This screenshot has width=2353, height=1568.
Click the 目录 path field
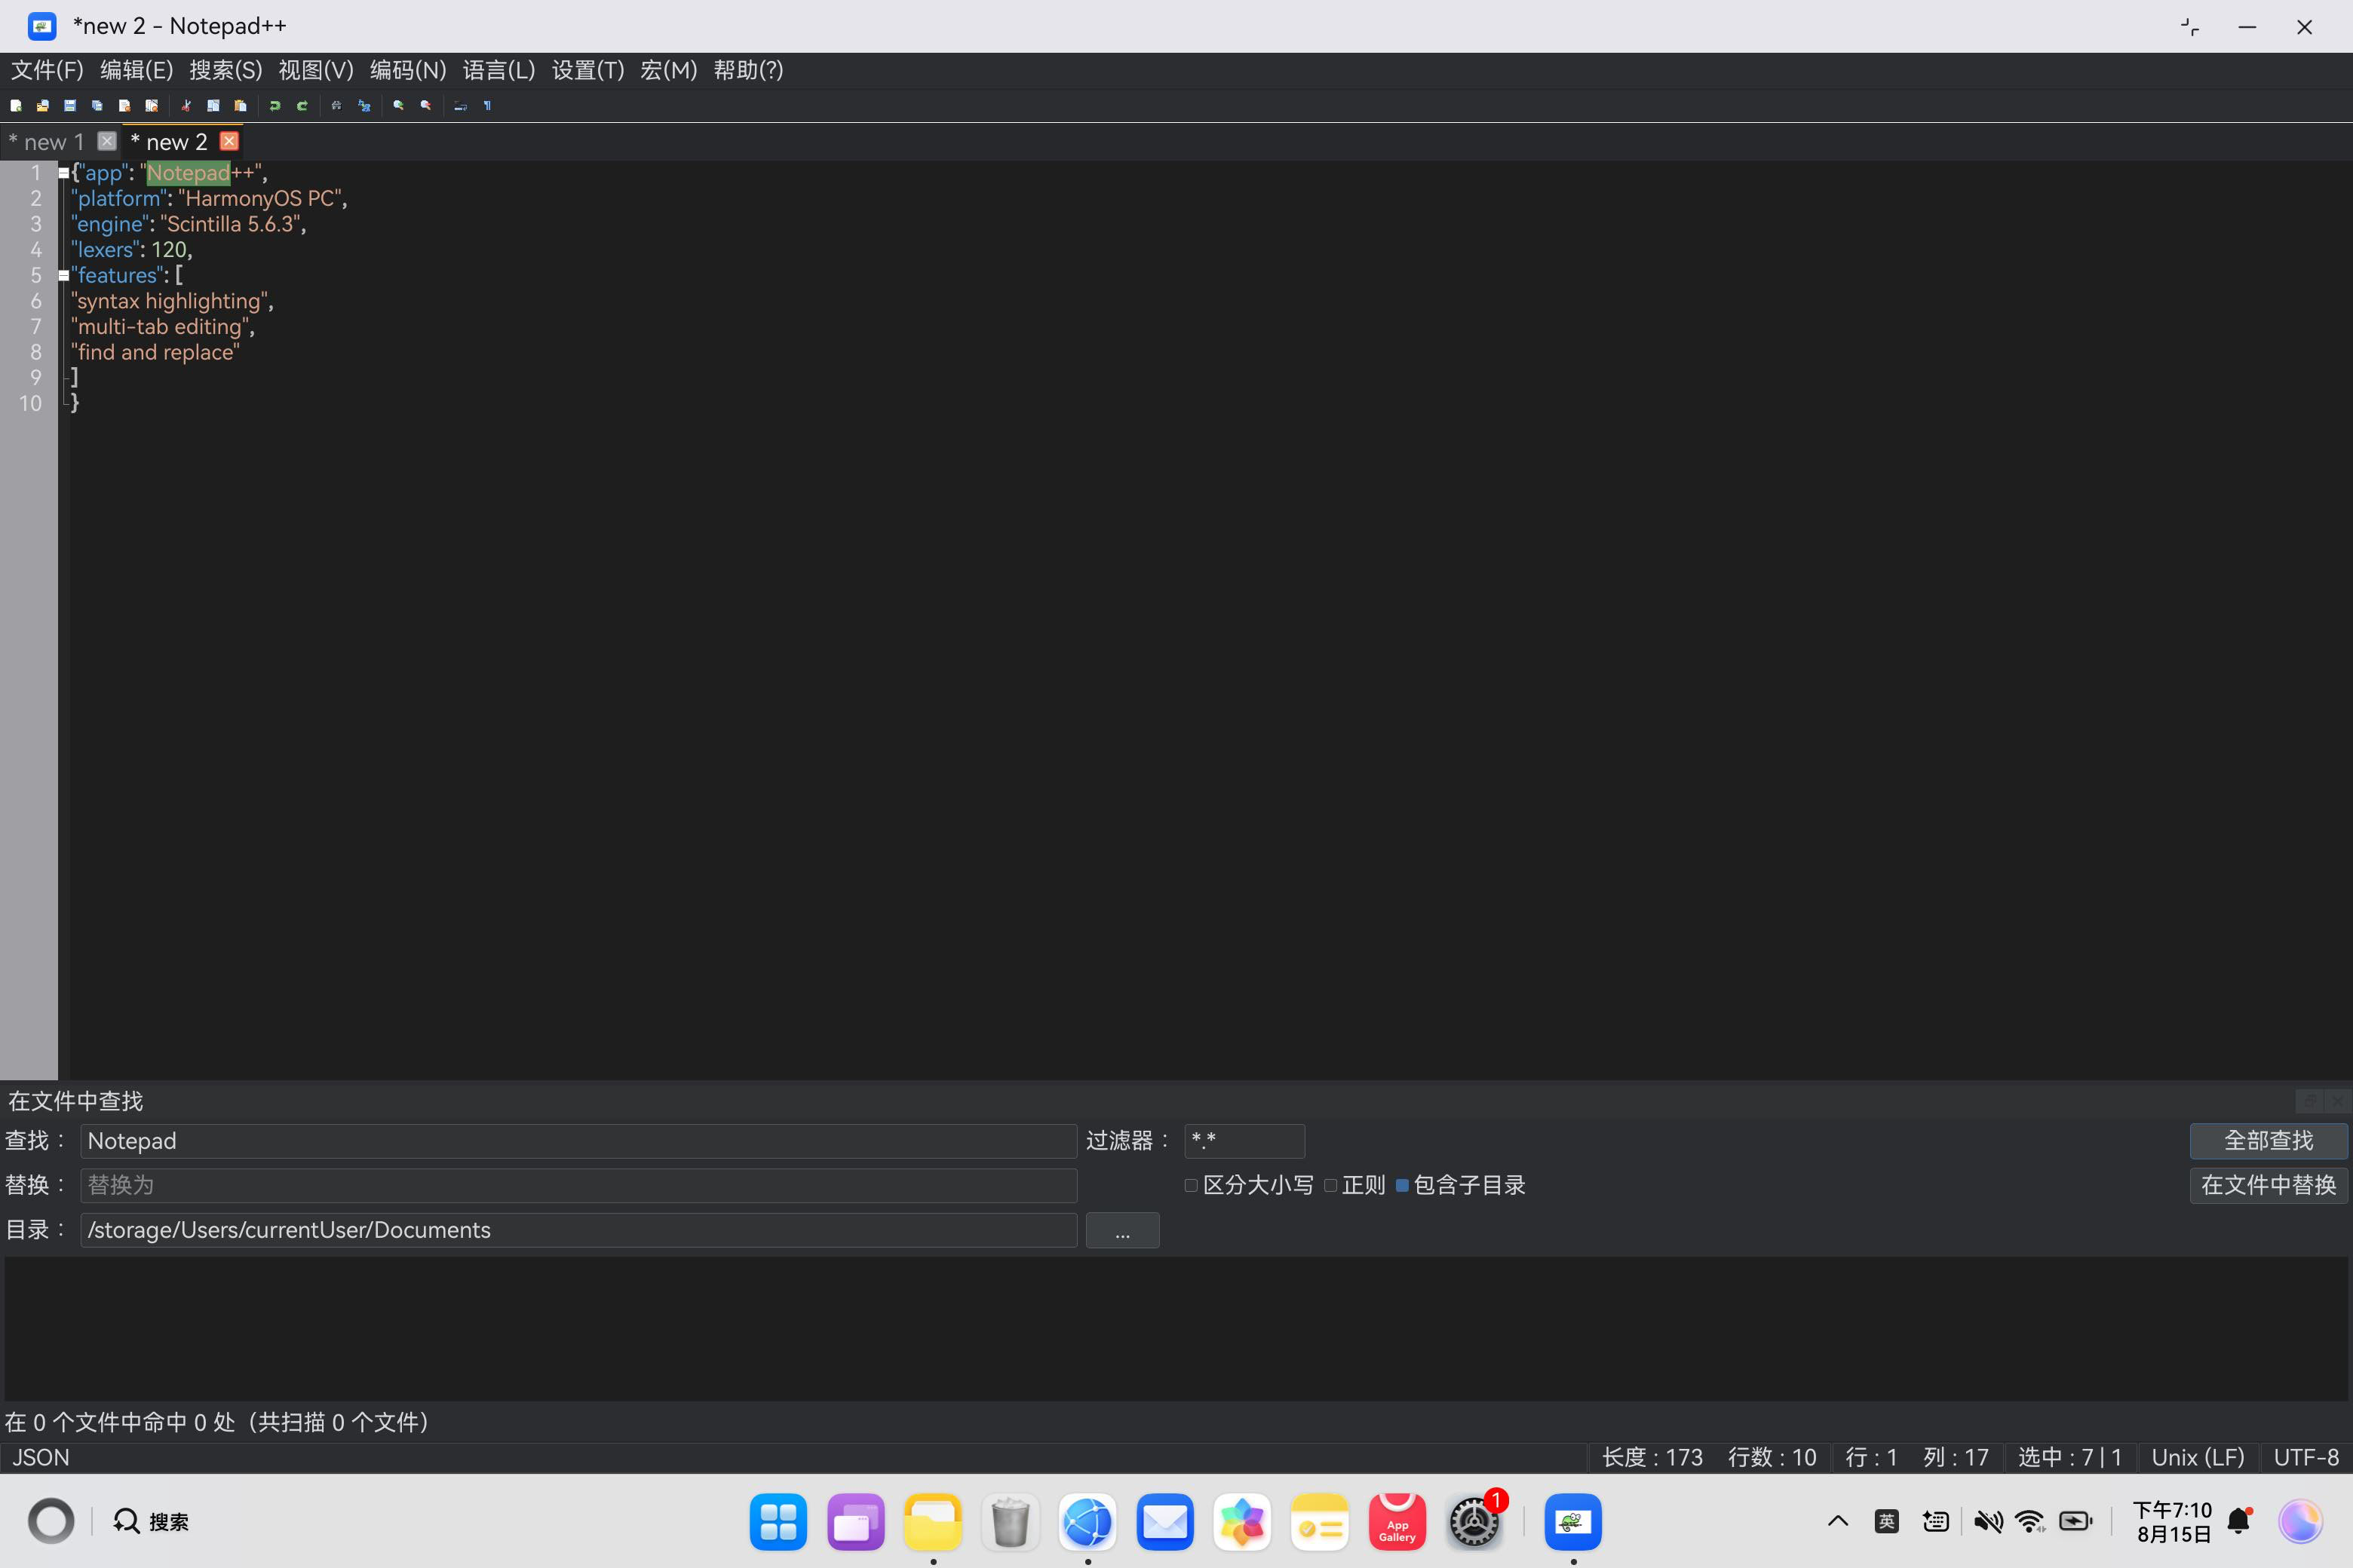tap(578, 1231)
